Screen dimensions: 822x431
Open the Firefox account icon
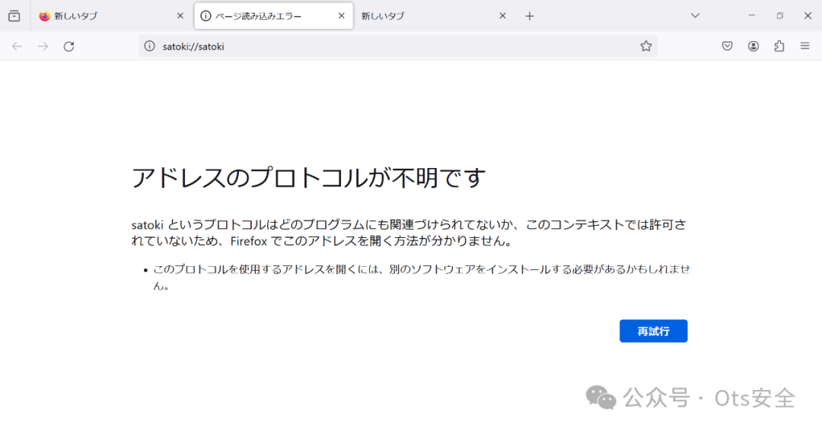click(753, 46)
